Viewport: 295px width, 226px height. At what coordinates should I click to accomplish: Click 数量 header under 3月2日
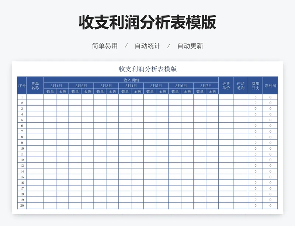pyautogui.click(x=75, y=91)
